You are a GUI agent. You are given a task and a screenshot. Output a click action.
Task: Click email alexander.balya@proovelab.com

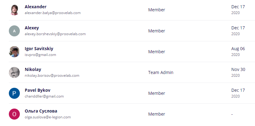point(52,13)
